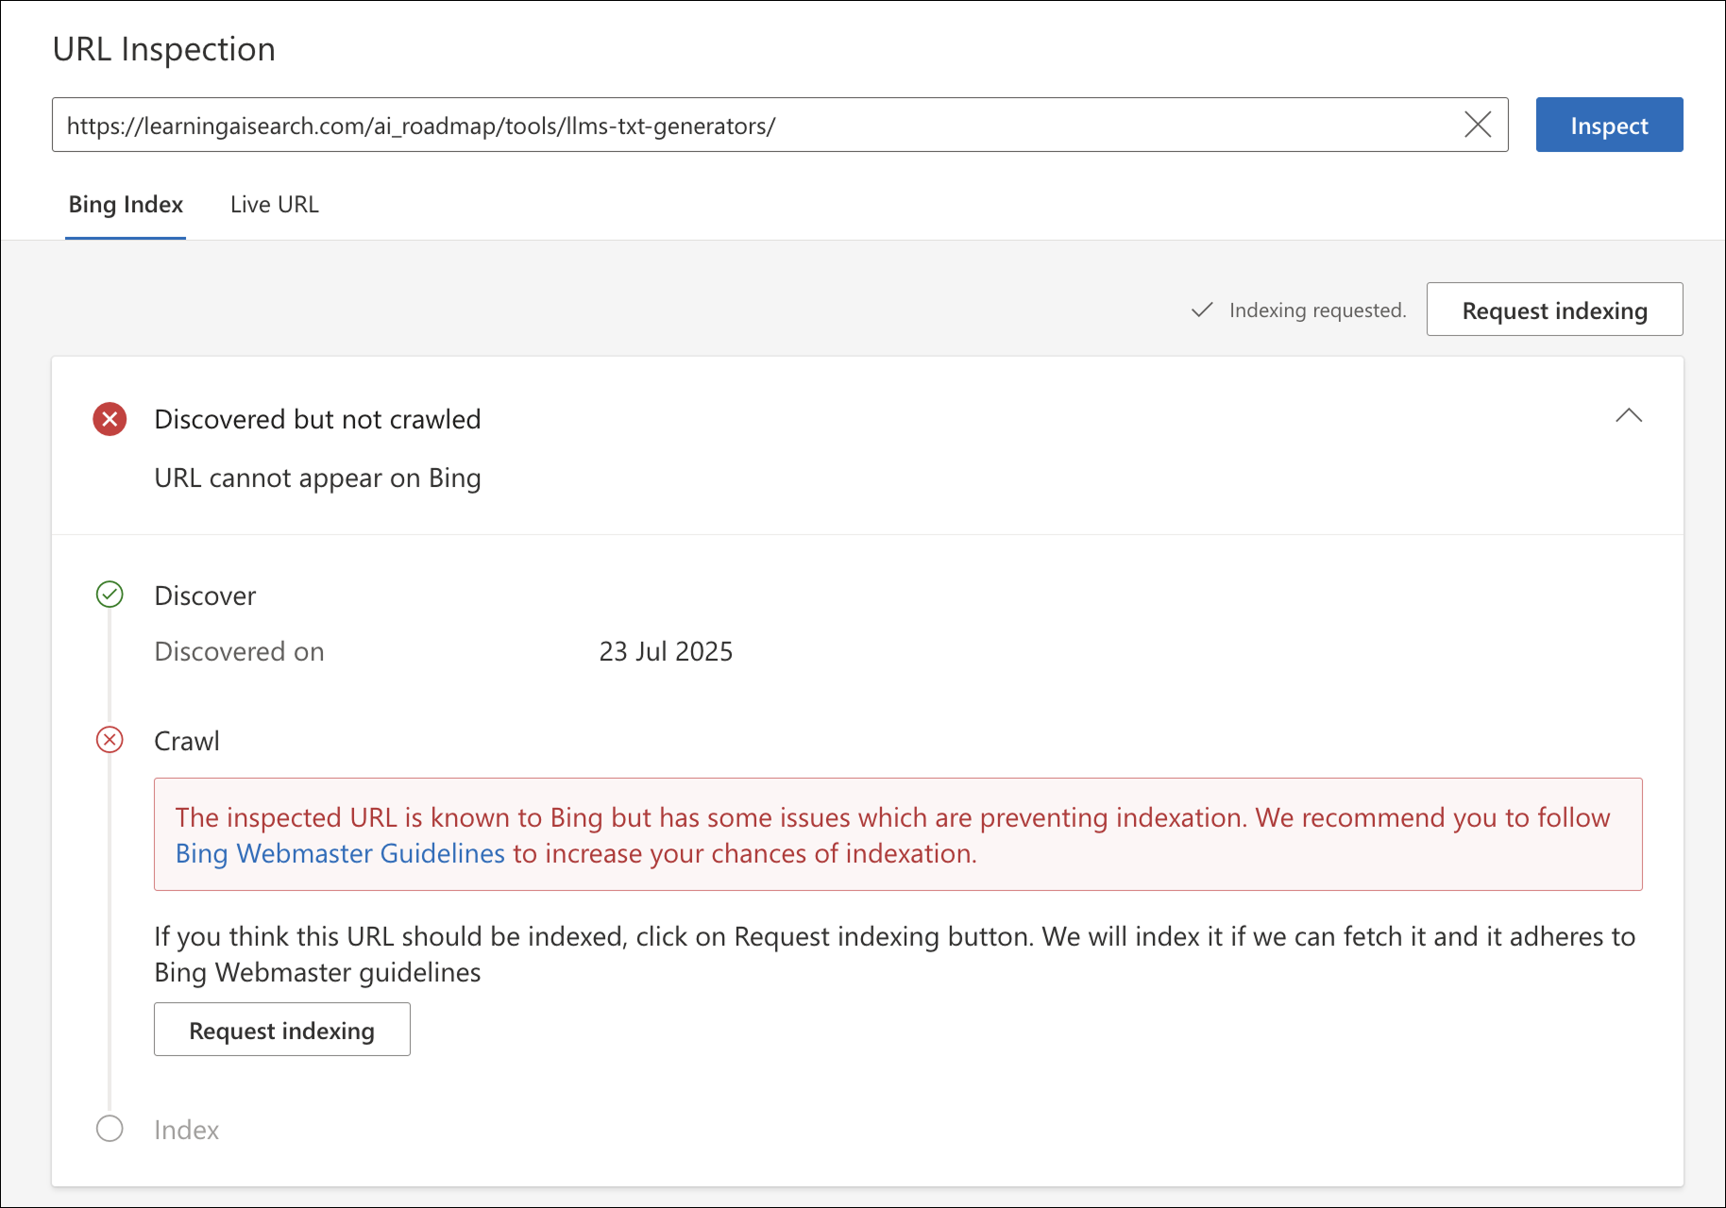This screenshot has height=1208, width=1726.
Task: Click the green check icon beside Discover
Action: [x=110, y=595]
